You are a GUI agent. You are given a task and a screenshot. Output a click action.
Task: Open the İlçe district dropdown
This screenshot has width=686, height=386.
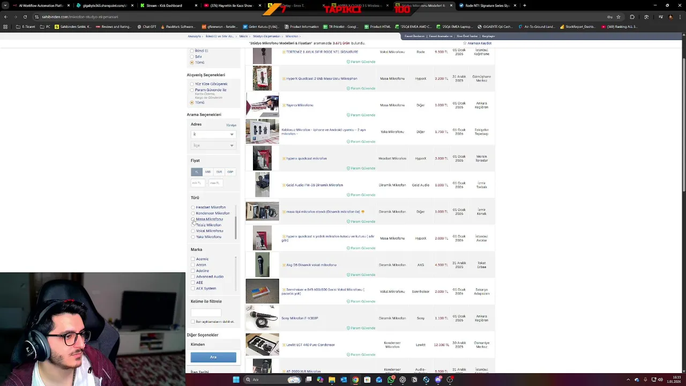213,145
